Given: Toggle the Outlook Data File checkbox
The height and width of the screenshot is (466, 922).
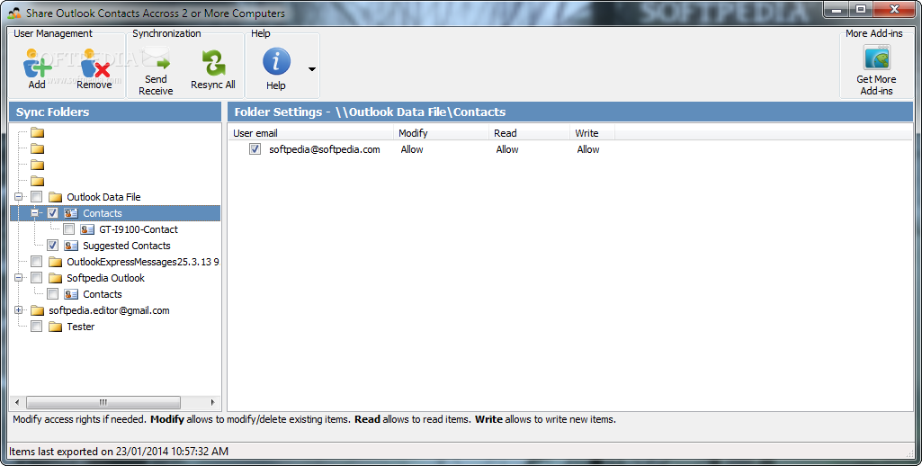Looking at the screenshot, I should pyautogui.click(x=37, y=196).
